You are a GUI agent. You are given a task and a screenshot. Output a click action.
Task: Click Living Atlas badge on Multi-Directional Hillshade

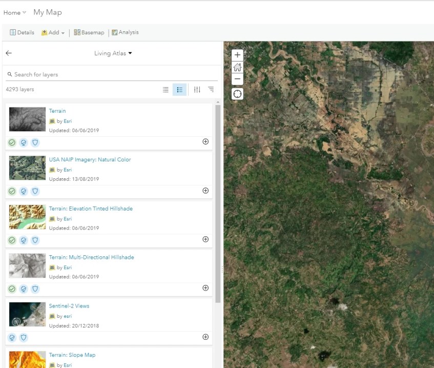24,289
